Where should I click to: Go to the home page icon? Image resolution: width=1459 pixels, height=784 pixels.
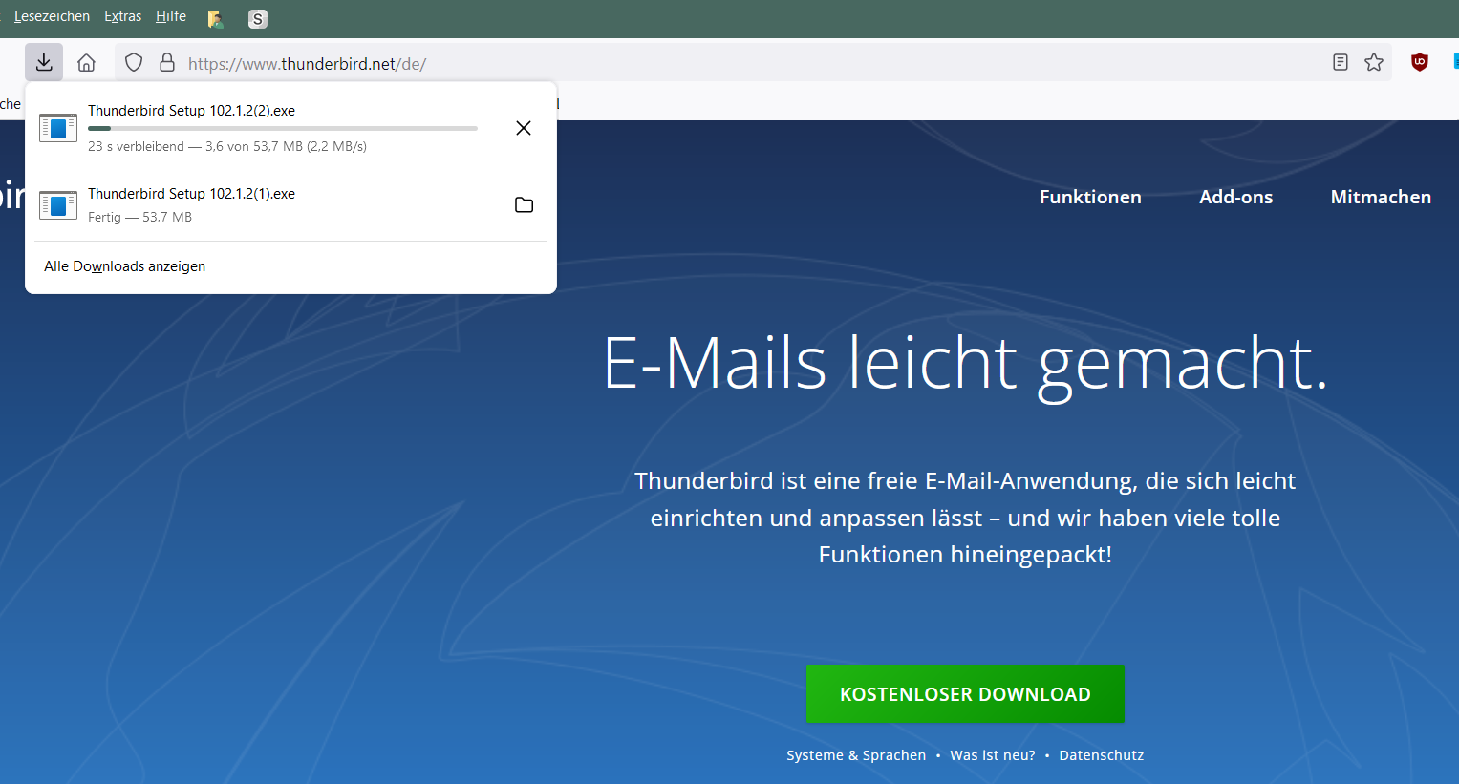click(x=86, y=62)
